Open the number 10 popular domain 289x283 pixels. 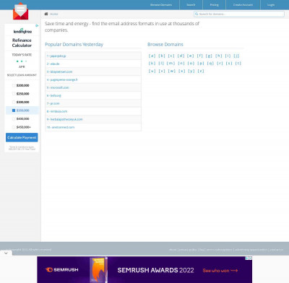coord(61,127)
